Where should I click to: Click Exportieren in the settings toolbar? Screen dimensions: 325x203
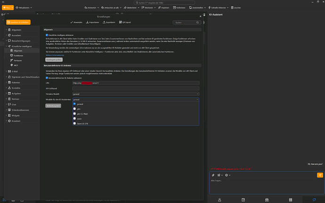coord(109,22)
